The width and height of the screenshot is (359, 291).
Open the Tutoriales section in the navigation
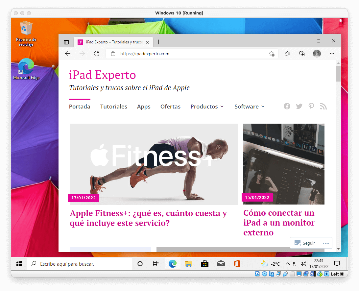tap(114, 107)
